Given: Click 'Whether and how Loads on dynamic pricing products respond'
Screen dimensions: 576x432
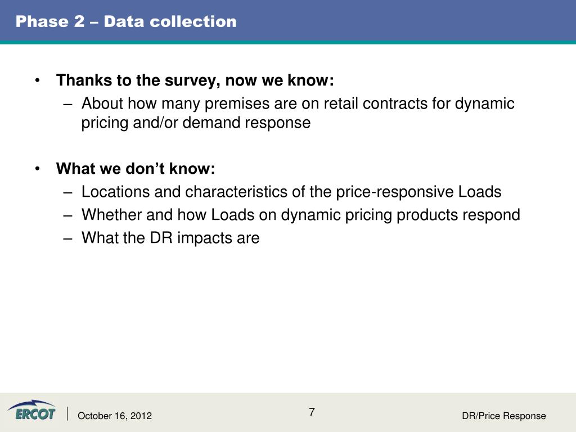Looking at the screenshot, I should pos(301,215).
